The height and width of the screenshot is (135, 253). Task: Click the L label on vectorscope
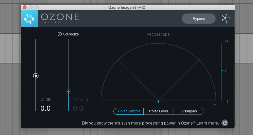pyautogui.click(x=102, y=105)
